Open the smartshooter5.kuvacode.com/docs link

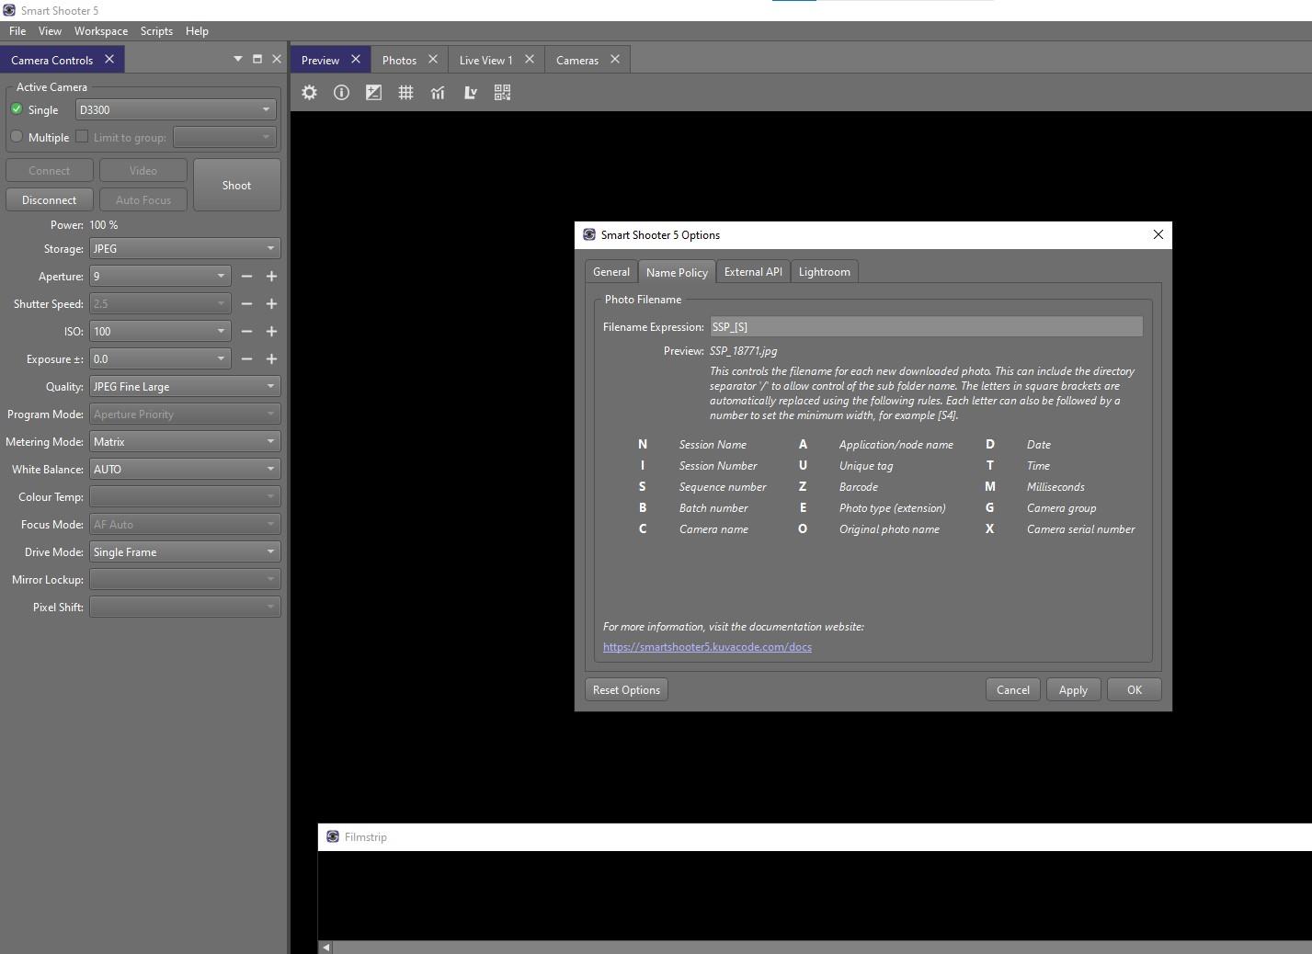pos(707,647)
